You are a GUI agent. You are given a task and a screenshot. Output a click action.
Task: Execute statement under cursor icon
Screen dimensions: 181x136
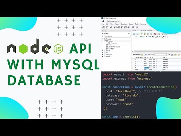coord(145,34)
